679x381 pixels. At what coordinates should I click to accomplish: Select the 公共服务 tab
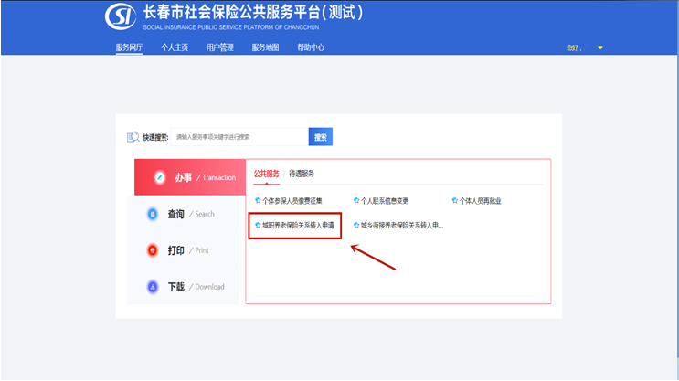[x=266, y=174]
